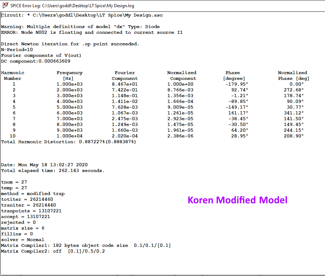Viewport: 325px width, 276px height.
Task: Click the title text 'SPICE Error Log'
Action: point(25,6)
